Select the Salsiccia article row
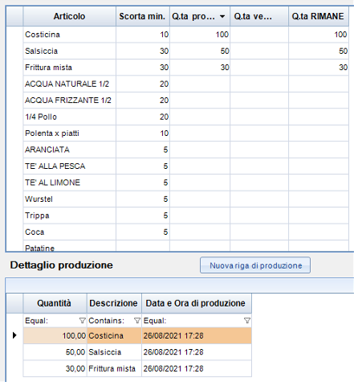354x382 pixels. click(185, 51)
